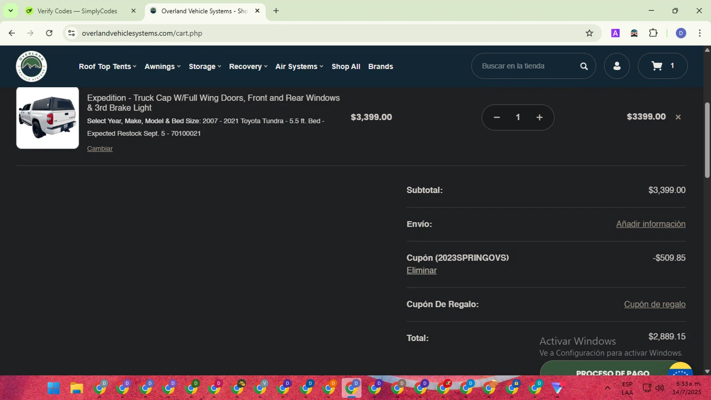Open the tab search dropdown arrow

[10, 11]
